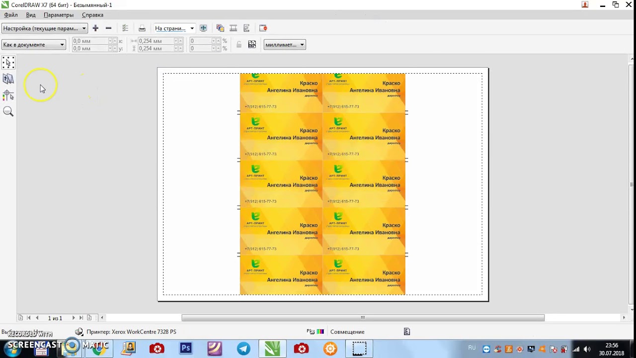This screenshot has height=358, width=636.
Task: Click the horizontal scrollbar thumb
Action: coord(363,318)
